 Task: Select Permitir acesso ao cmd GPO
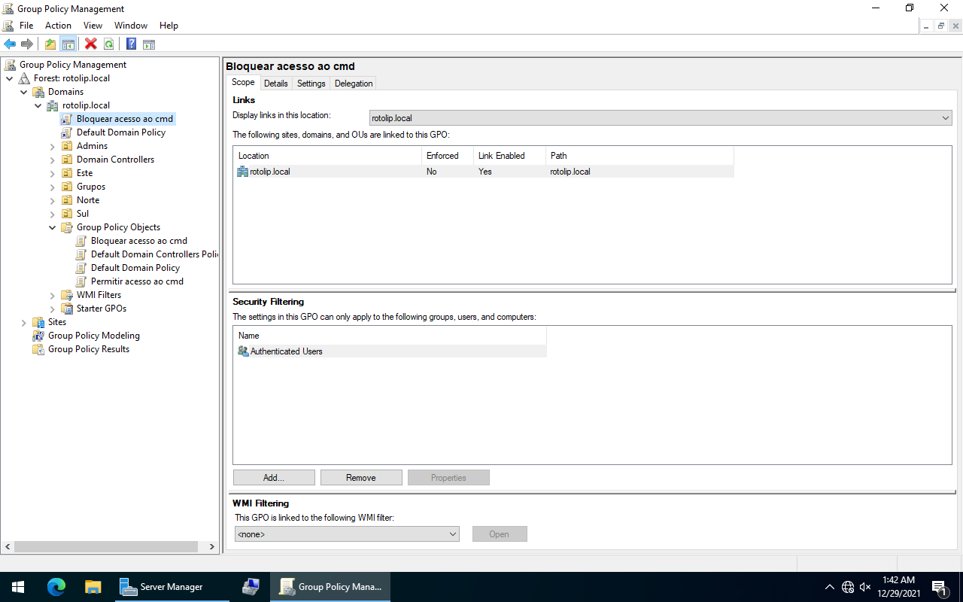coord(137,281)
